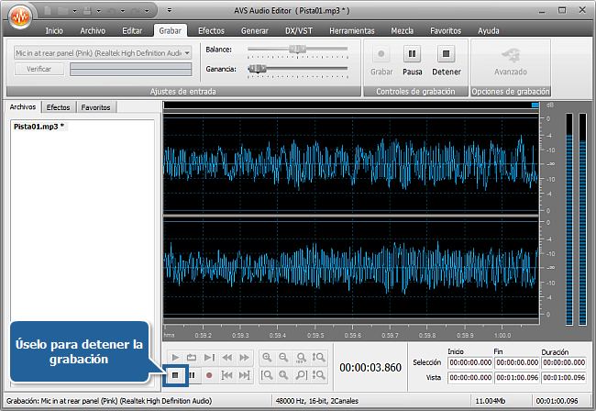Open the Efectos ribbon tab

[211, 30]
